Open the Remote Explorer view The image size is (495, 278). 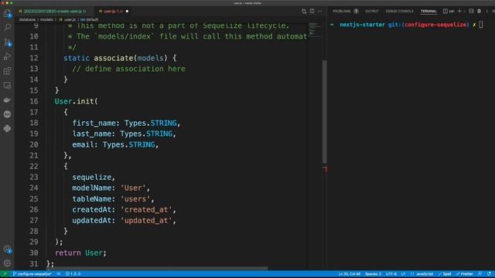(7, 85)
